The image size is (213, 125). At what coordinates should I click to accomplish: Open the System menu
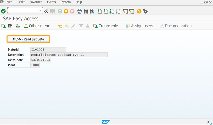coord(65,2)
